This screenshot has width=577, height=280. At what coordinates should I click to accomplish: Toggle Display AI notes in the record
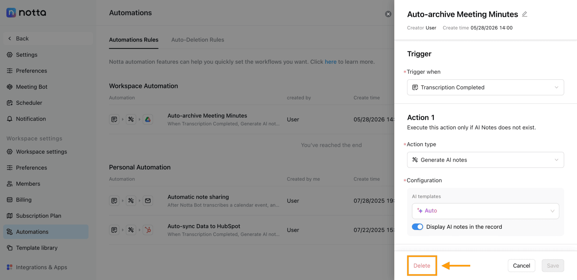click(418, 227)
